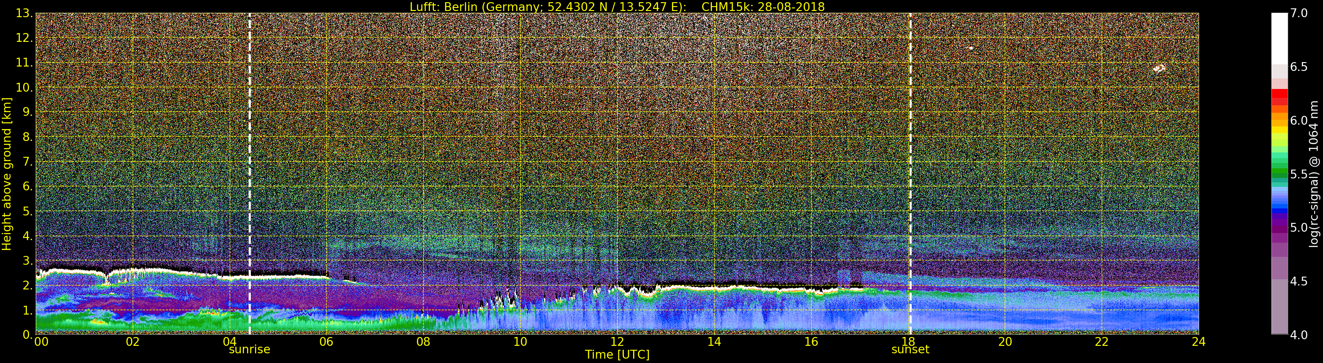Click the '7.0' colorbar tick label
This screenshot has width=1323, height=363.
1298,13
